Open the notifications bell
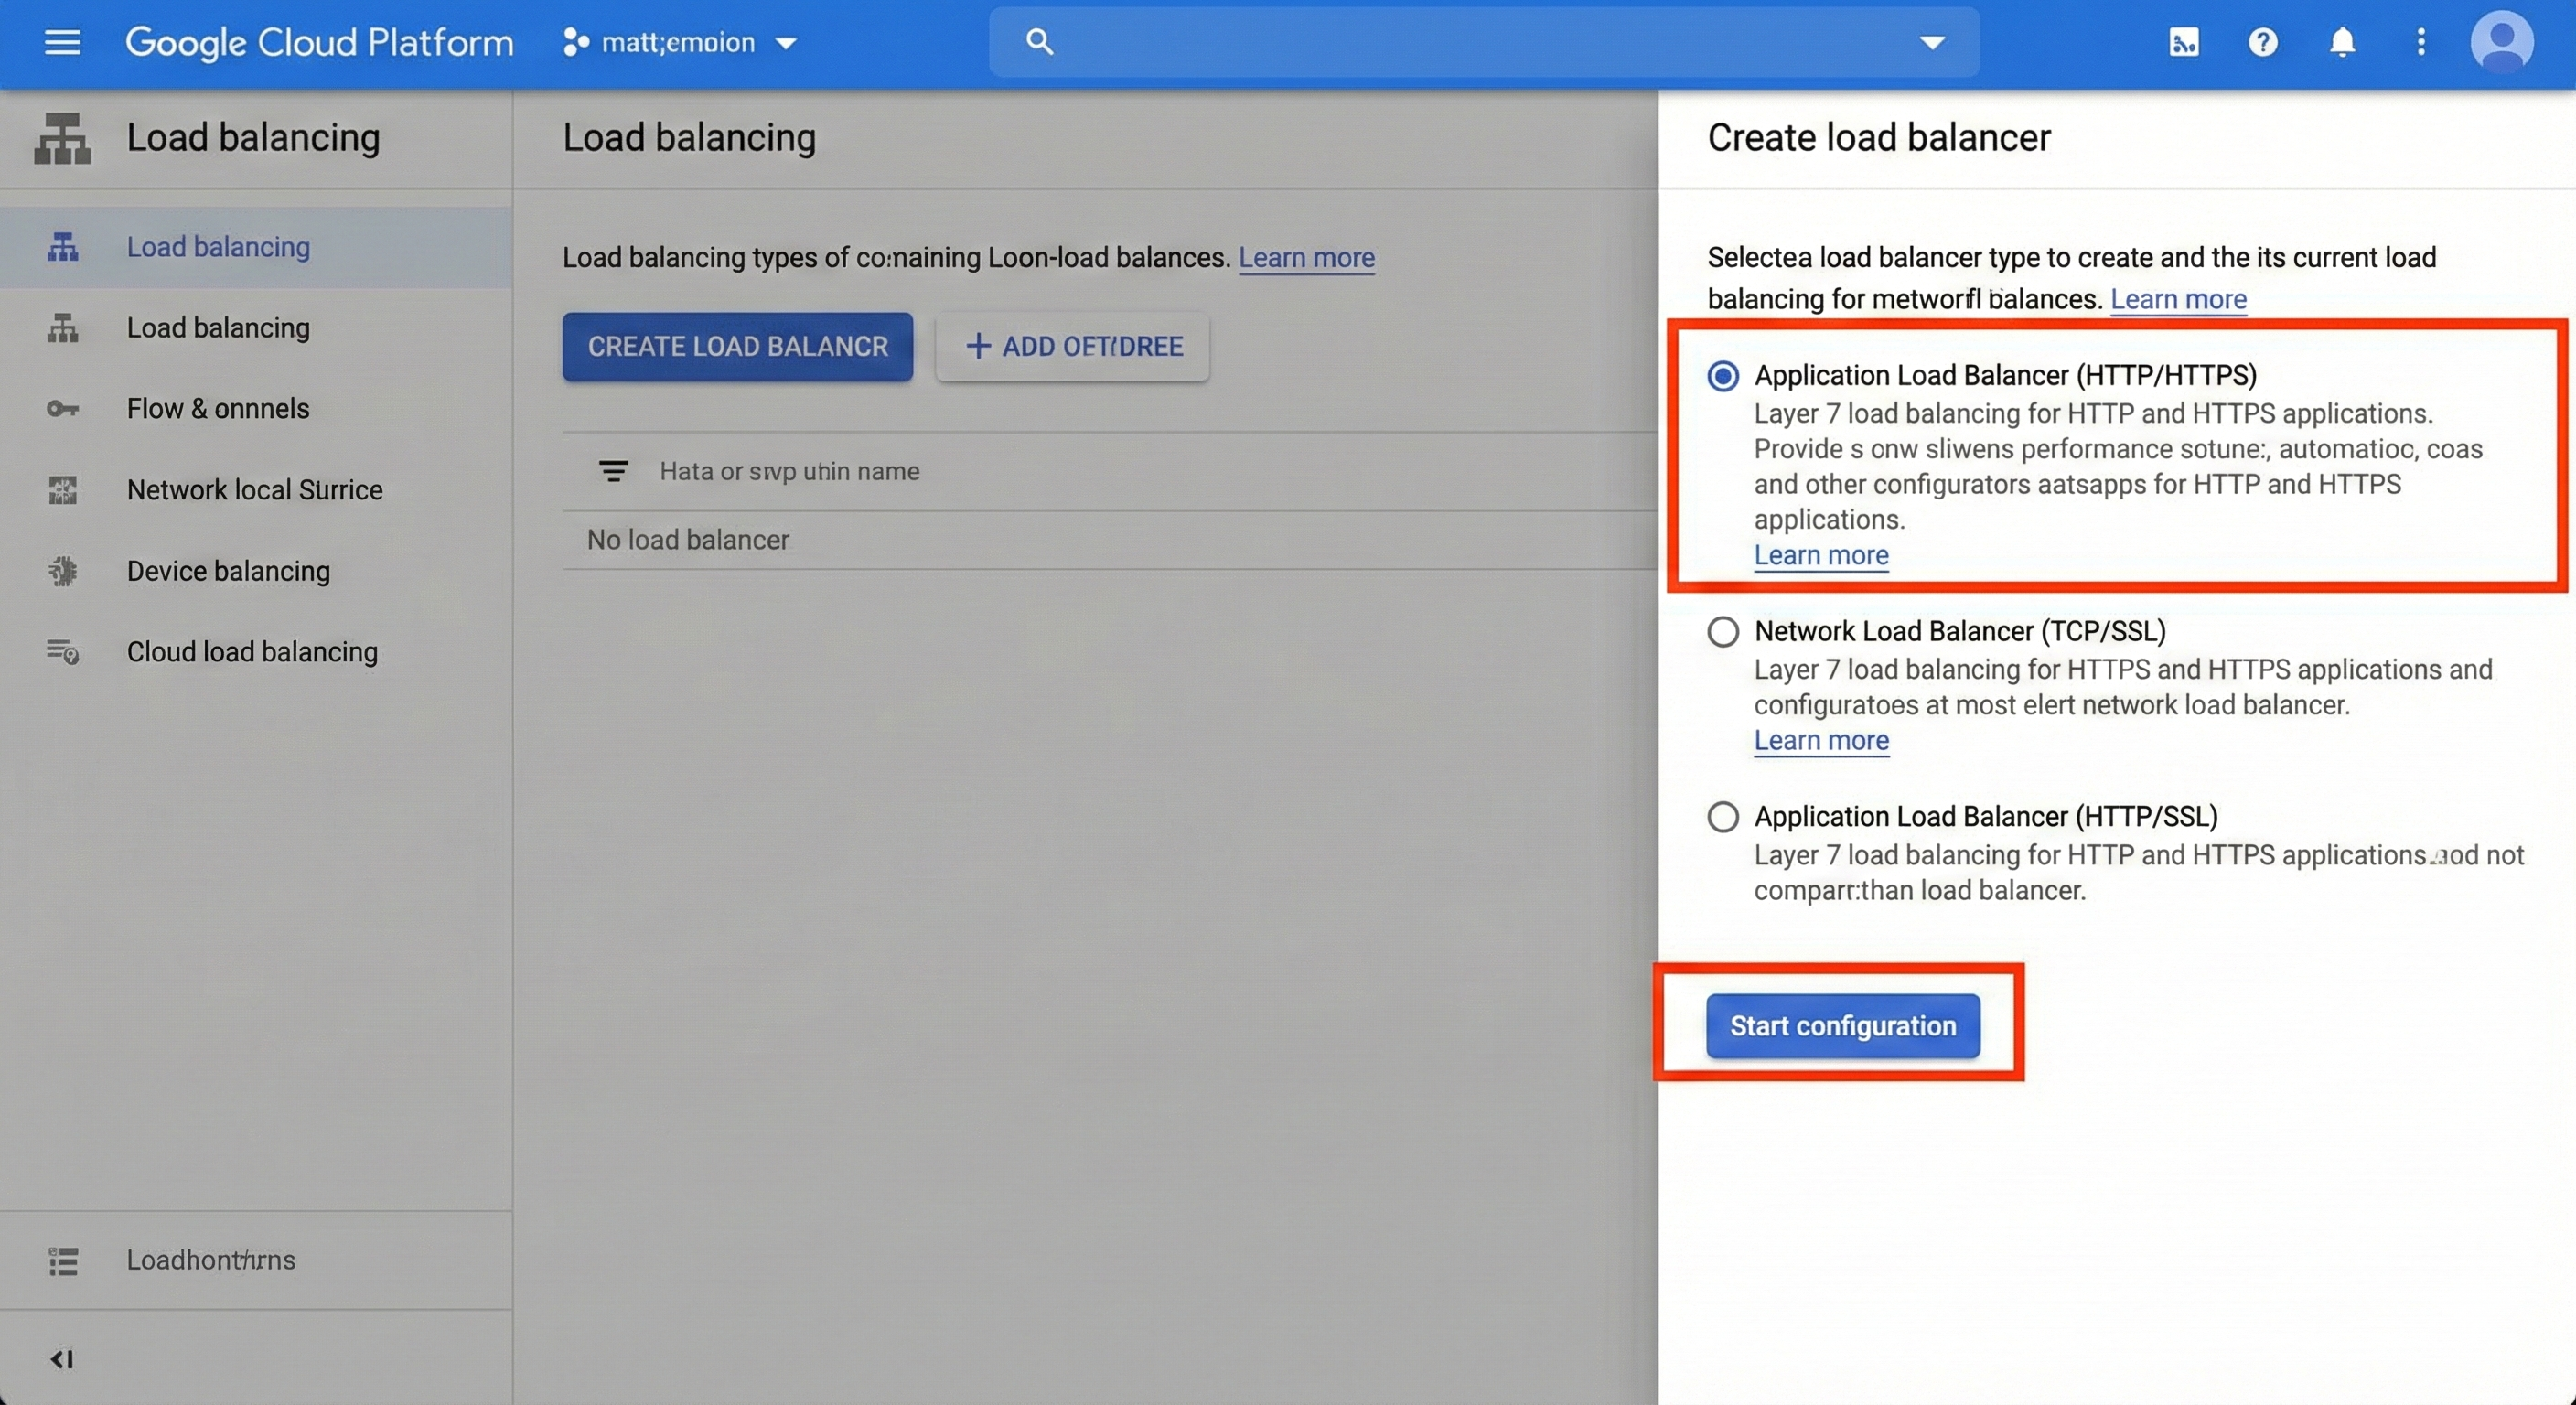2576x1405 pixels. (x=2342, y=42)
